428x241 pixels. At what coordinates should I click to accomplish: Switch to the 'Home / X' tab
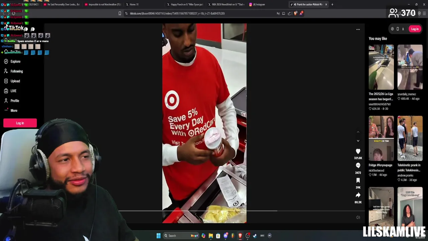tap(144, 4)
